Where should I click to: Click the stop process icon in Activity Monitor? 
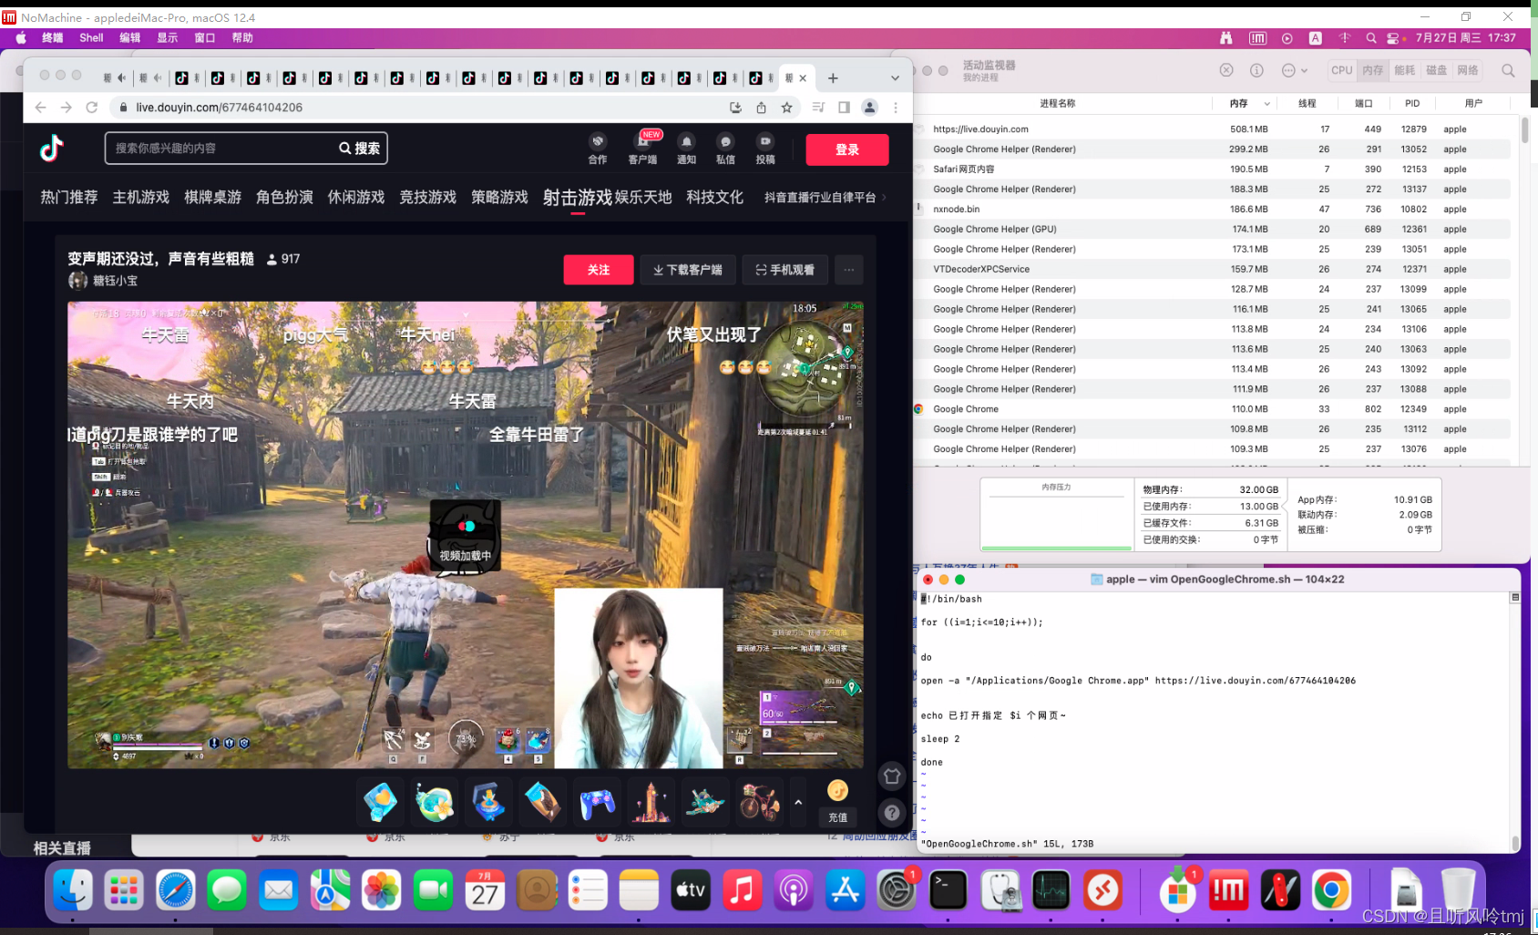tap(1226, 70)
